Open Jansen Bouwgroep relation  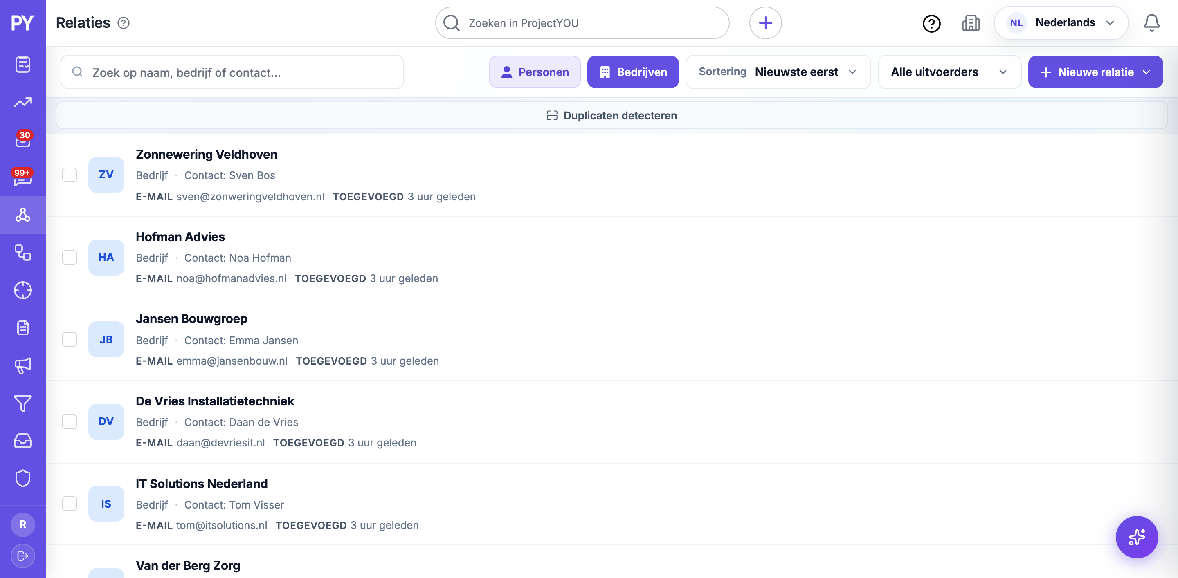coord(191,319)
